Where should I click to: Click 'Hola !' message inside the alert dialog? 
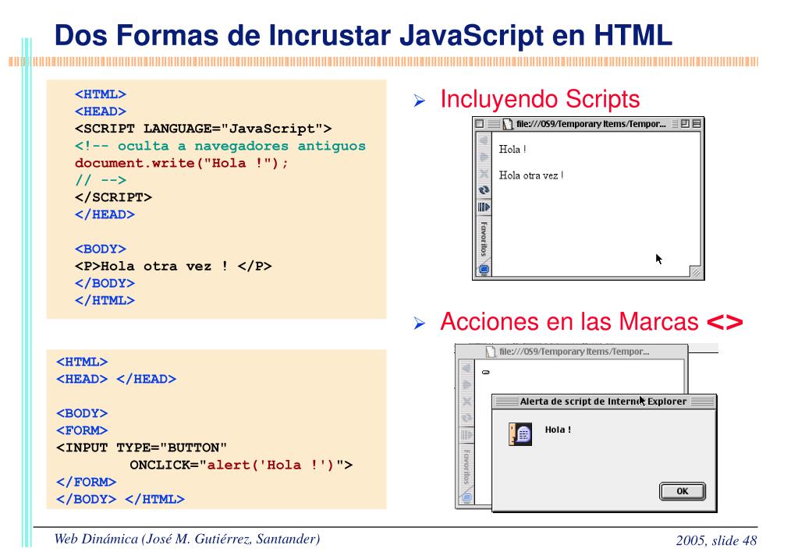pyautogui.click(x=558, y=430)
